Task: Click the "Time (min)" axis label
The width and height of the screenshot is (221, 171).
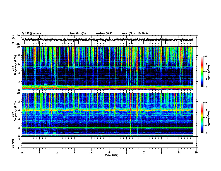Action: pos(112,155)
